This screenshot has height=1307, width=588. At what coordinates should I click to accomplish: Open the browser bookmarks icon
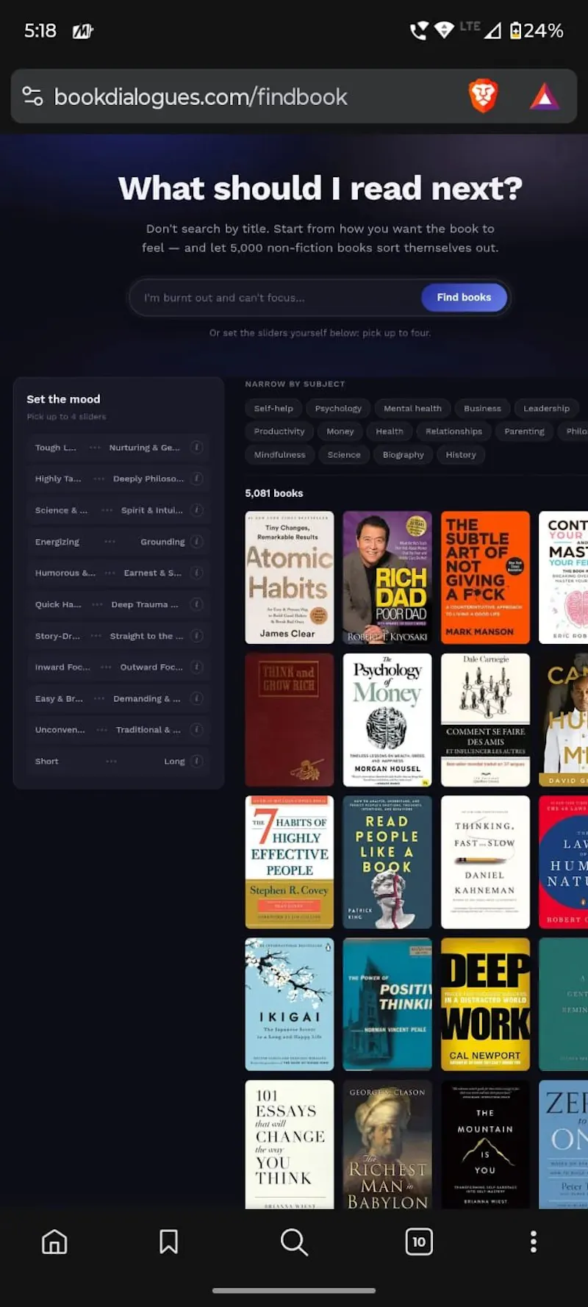click(x=168, y=1242)
